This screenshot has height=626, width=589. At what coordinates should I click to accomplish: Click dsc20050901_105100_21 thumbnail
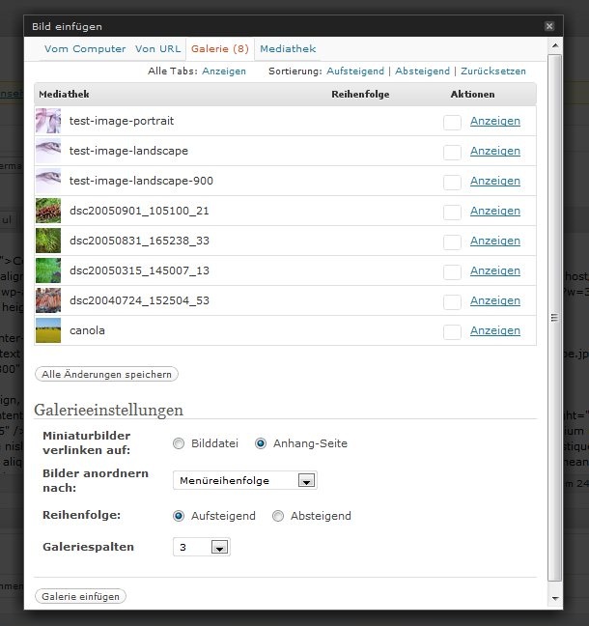click(48, 211)
